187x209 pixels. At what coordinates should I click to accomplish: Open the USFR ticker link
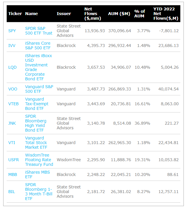coord(14,160)
